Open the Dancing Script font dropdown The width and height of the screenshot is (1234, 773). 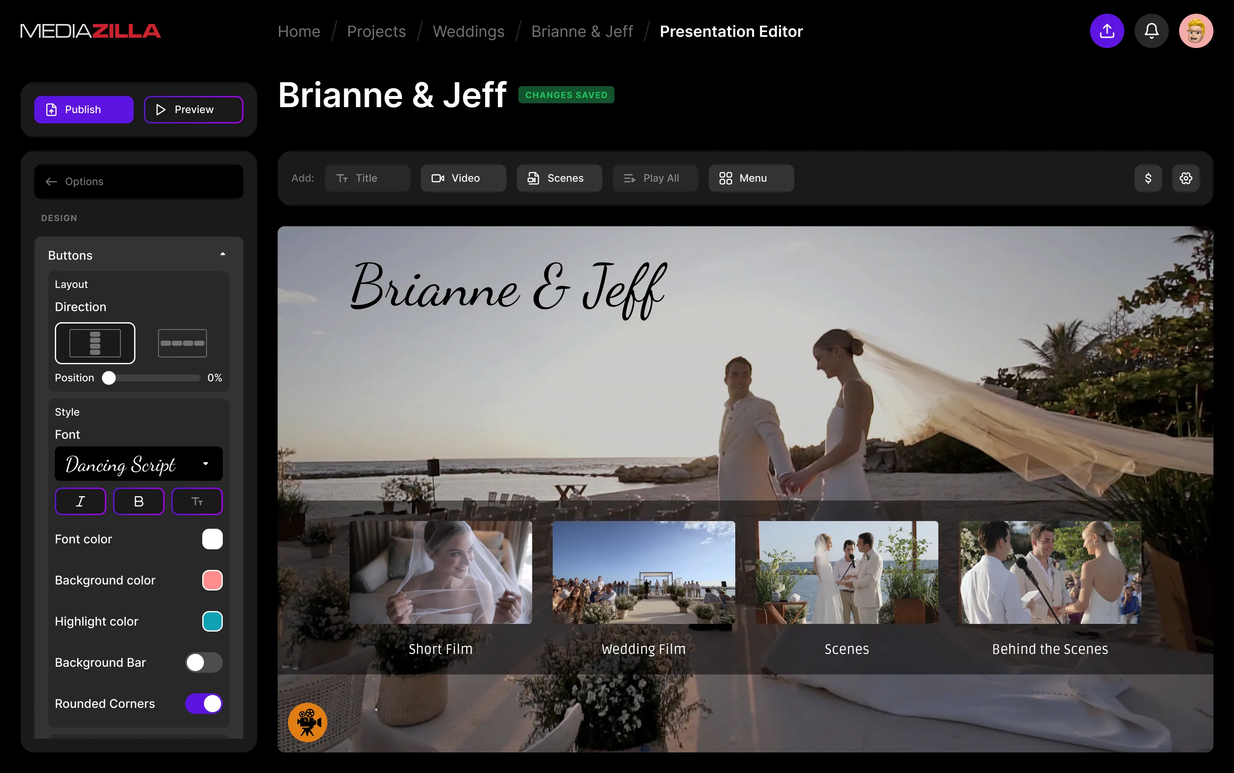coord(138,464)
